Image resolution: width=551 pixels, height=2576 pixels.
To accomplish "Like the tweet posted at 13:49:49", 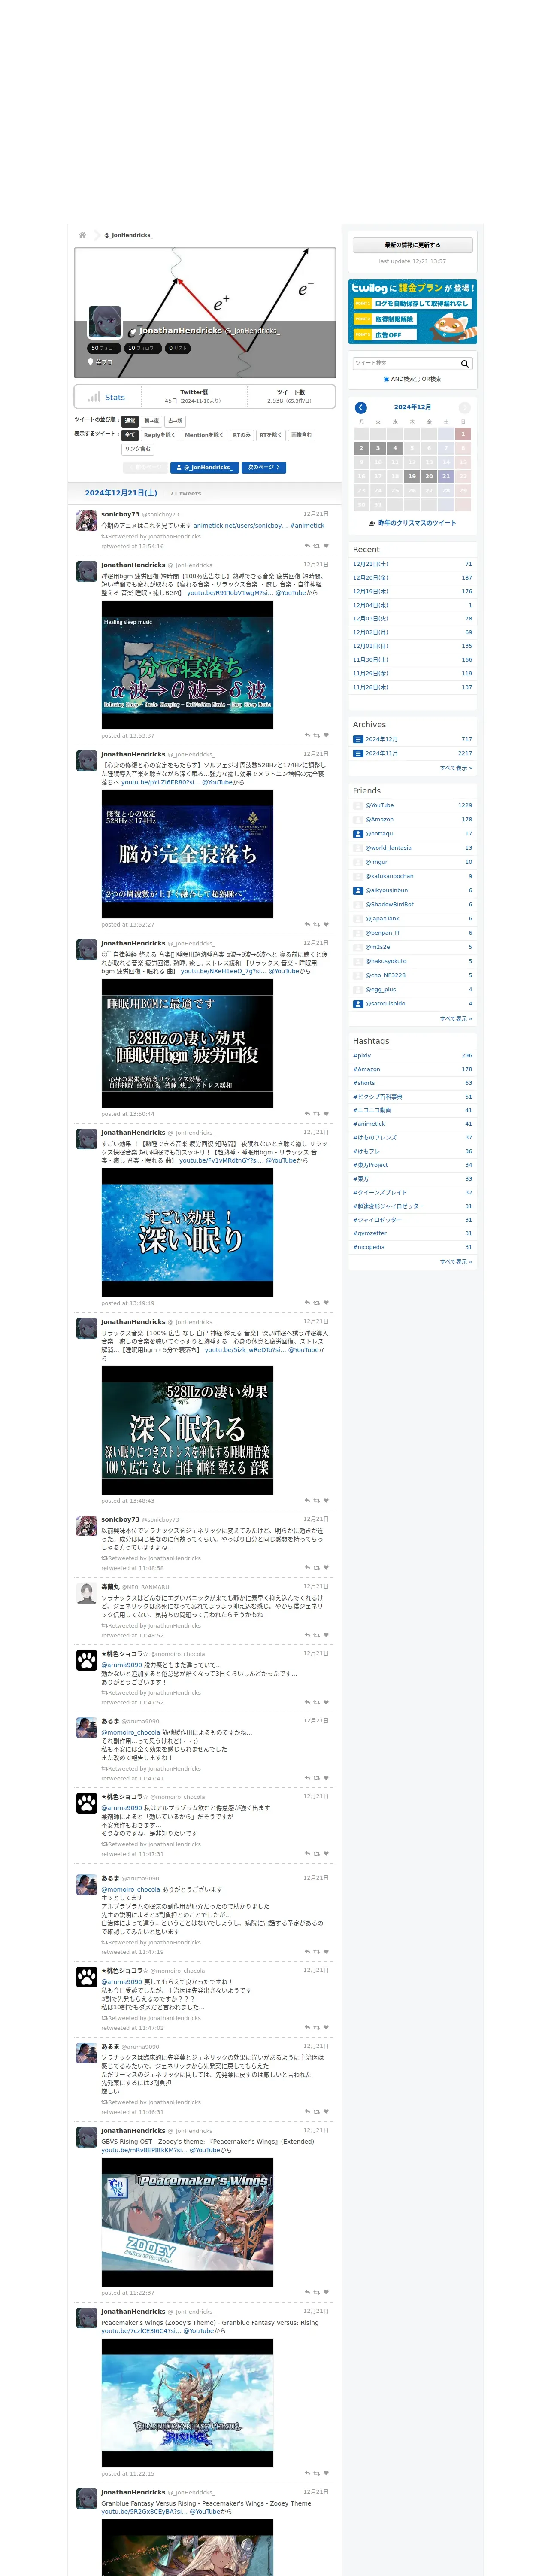I will pyautogui.click(x=326, y=1302).
